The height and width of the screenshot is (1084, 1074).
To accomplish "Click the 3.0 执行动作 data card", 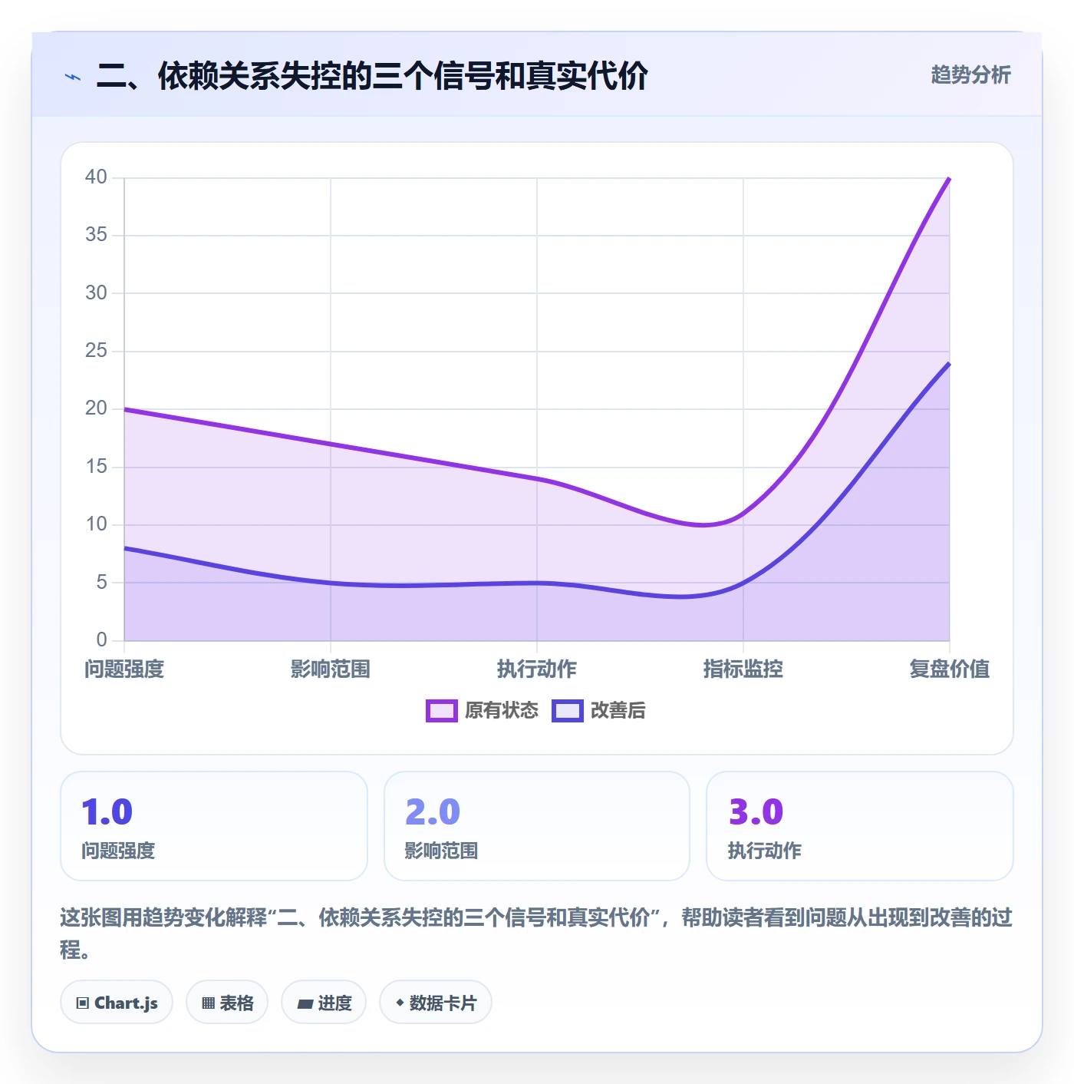I will coord(860,826).
